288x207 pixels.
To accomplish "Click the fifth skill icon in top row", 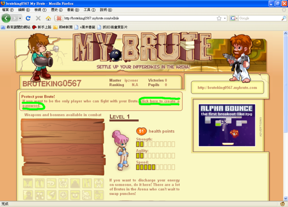I will tap(75, 183).
